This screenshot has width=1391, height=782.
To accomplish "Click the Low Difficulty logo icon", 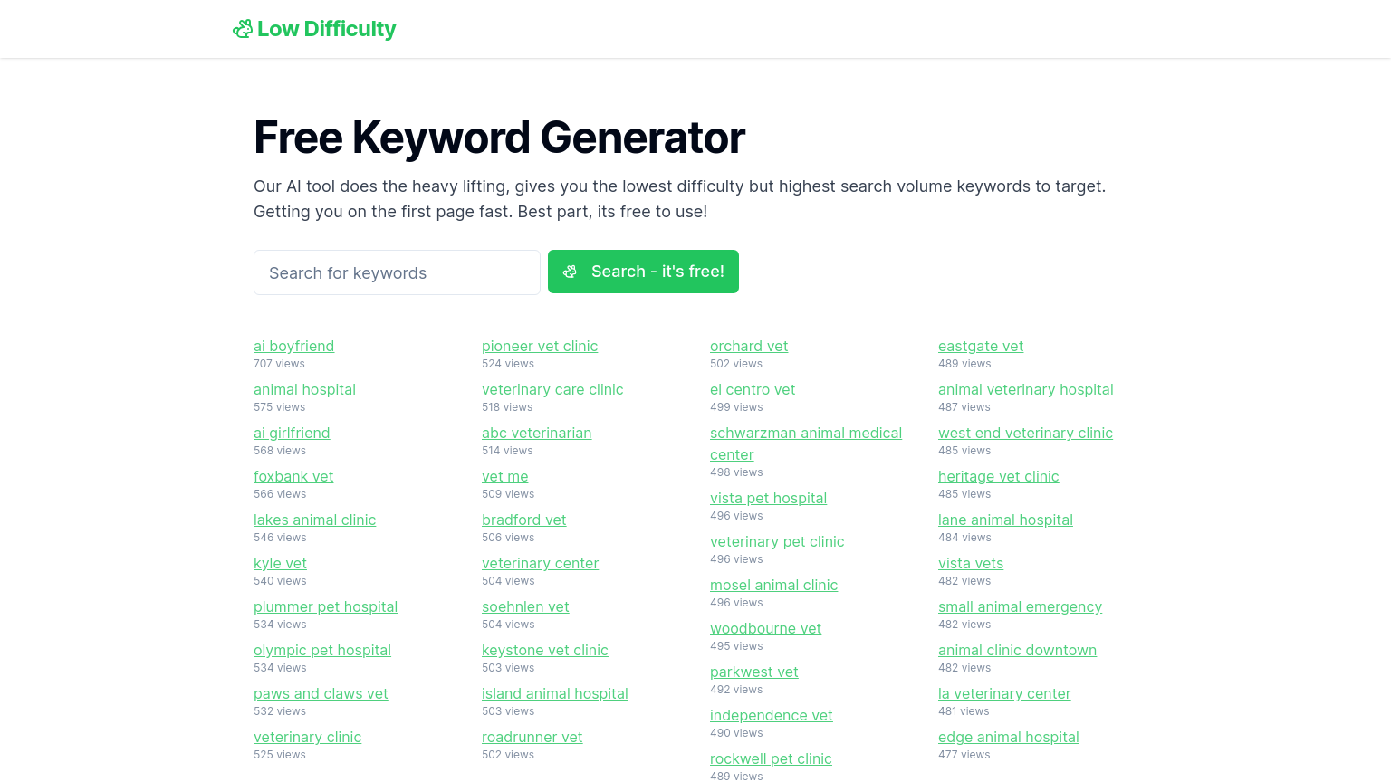I will pyautogui.click(x=242, y=29).
